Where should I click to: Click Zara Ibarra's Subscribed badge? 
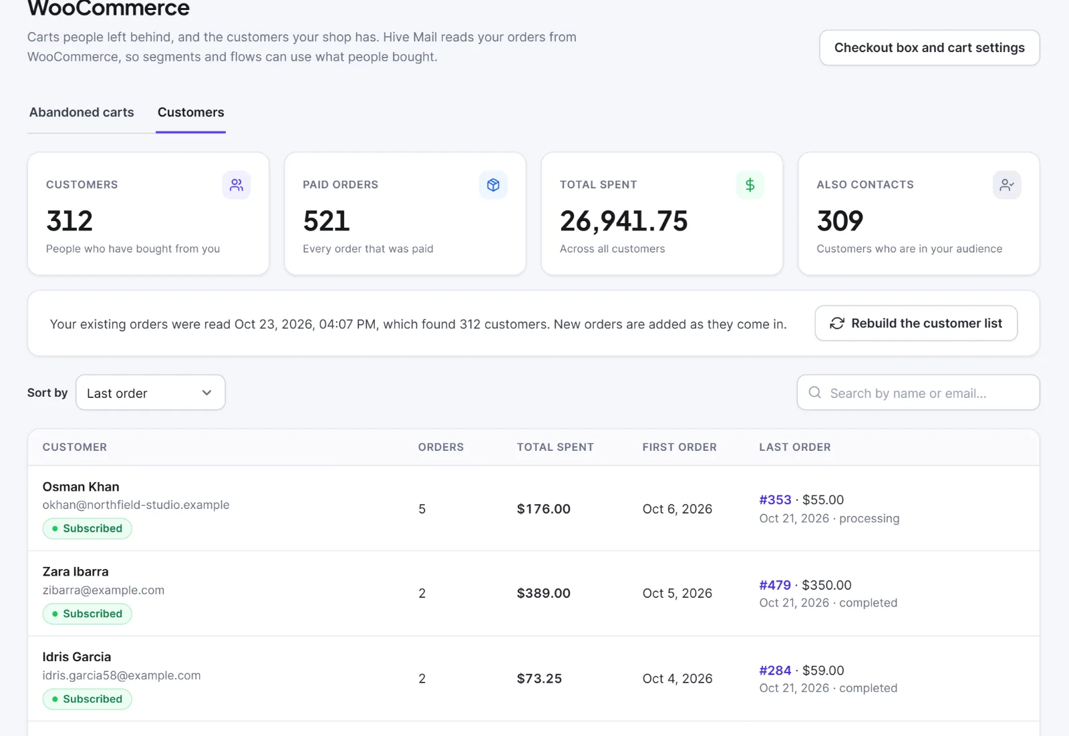(88, 614)
